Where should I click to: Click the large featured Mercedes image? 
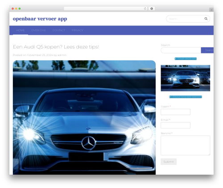[x=84, y=117]
